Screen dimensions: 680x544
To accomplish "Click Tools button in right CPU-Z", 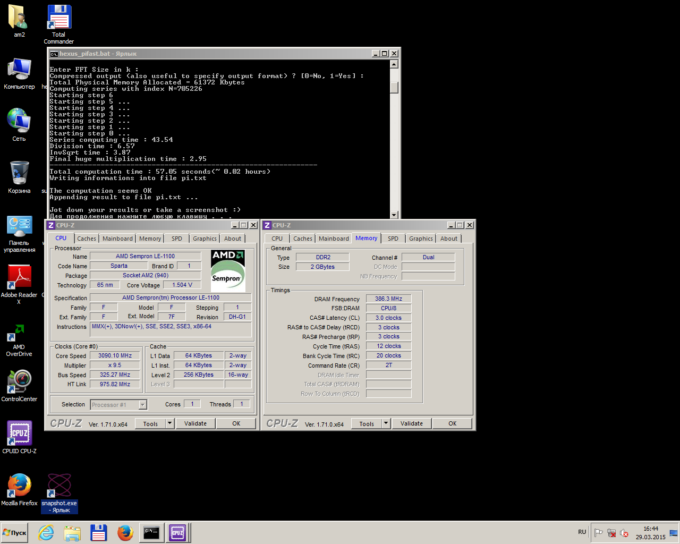I will click(367, 423).
